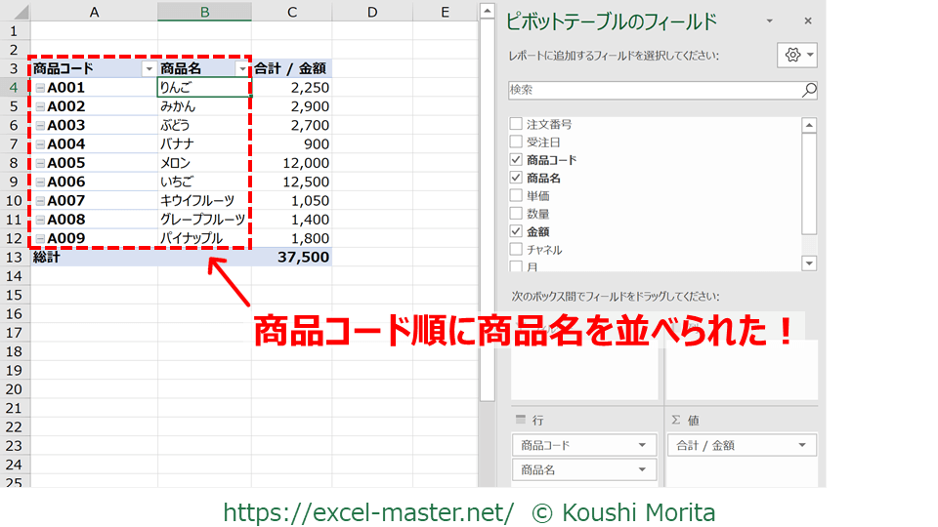The height and width of the screenshot is (527, 938).
Task: Click the search magnifier icon in field list
Action: click(x=808, y=90)
